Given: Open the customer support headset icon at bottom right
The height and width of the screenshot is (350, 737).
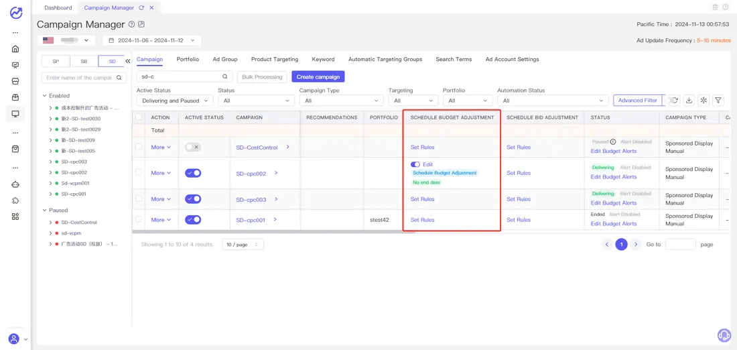Looking at the screenshot, I should click(724, 335).
